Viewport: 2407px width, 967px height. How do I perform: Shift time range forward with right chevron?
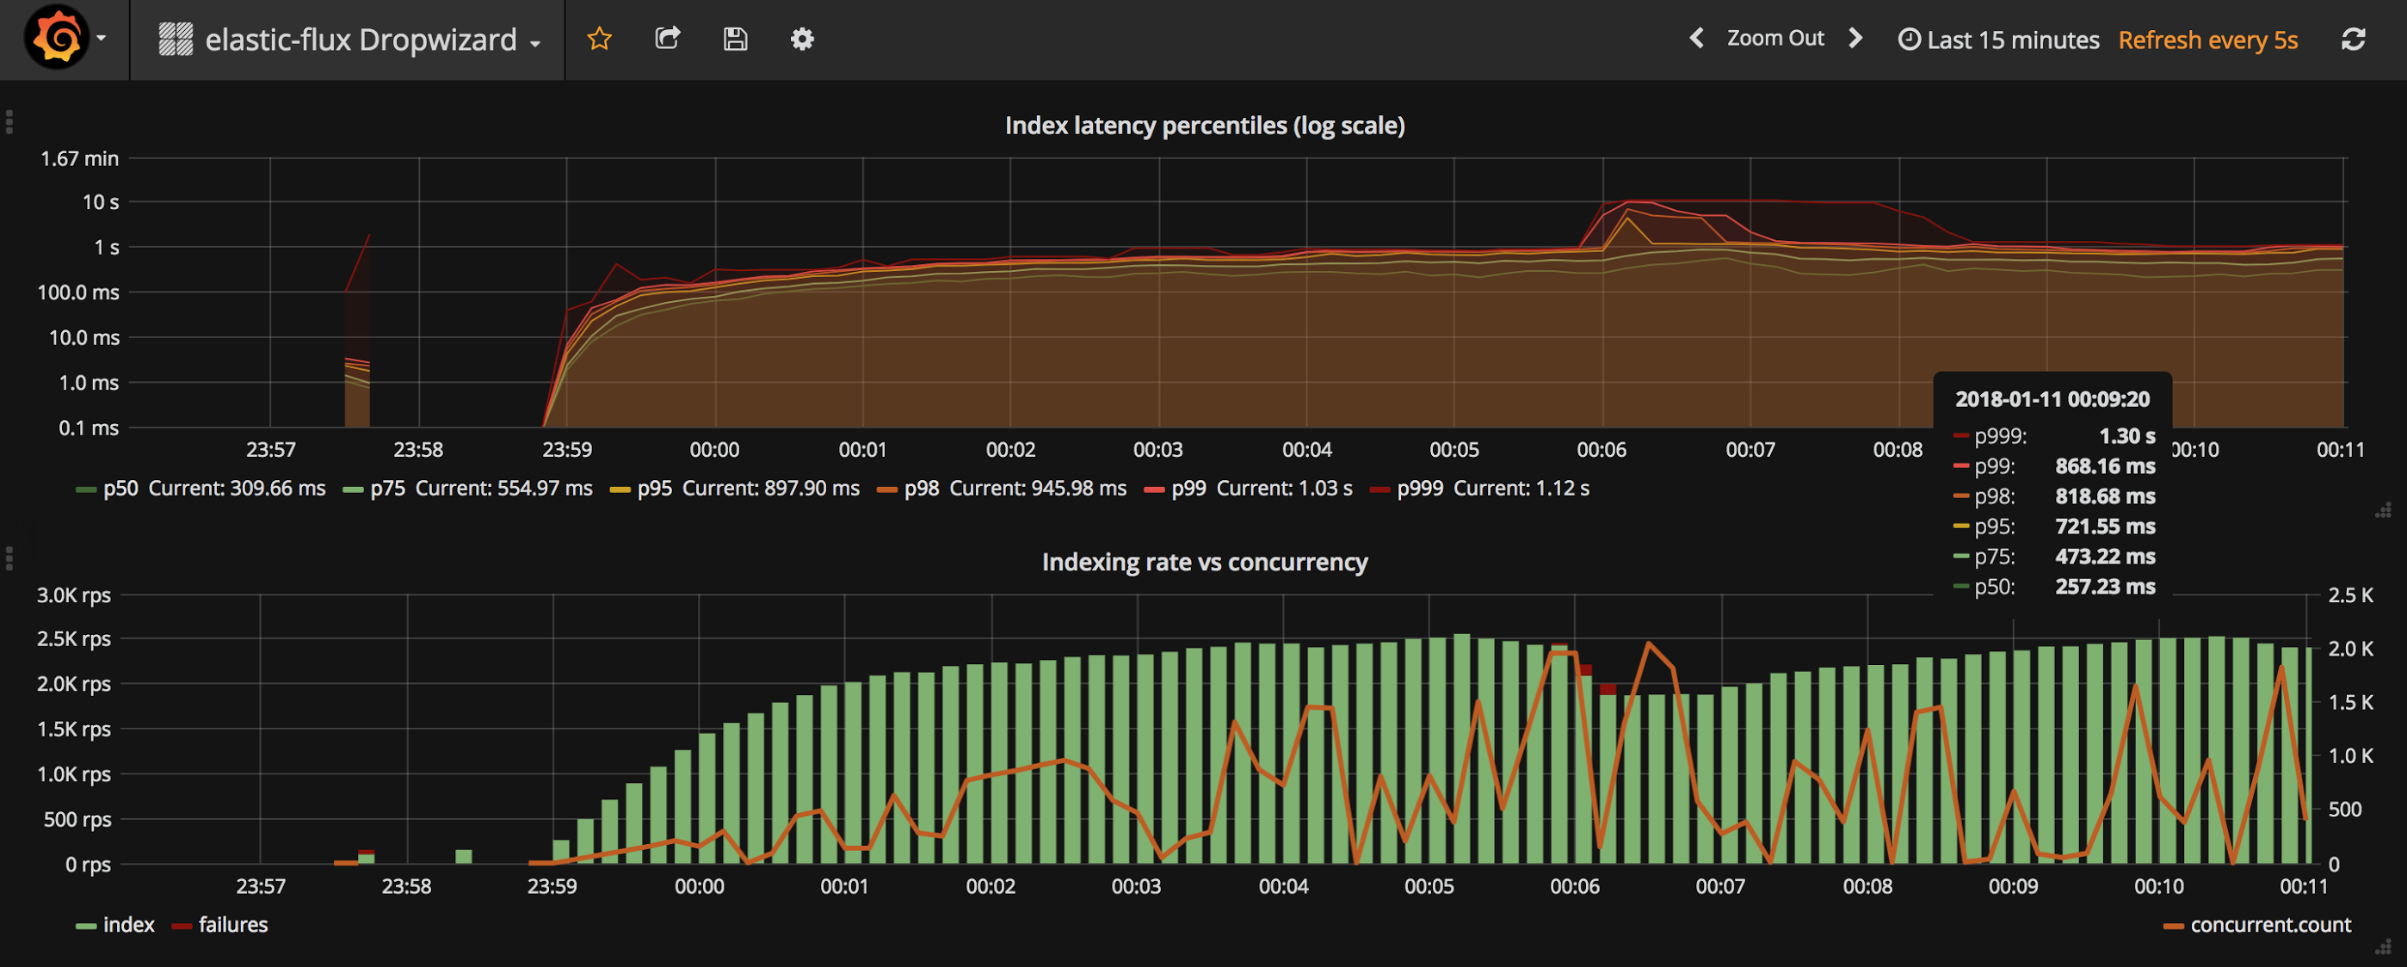tap(1855, 39)
